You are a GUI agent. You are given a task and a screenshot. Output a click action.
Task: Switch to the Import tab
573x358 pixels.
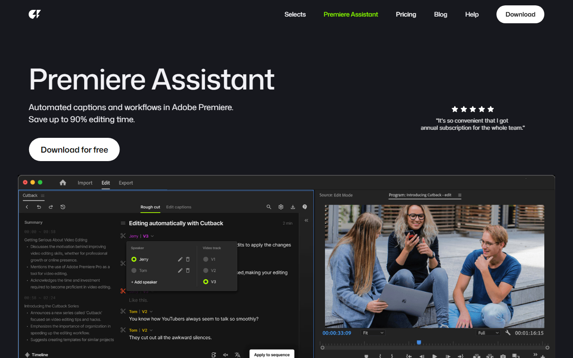(x=85, y=183)
